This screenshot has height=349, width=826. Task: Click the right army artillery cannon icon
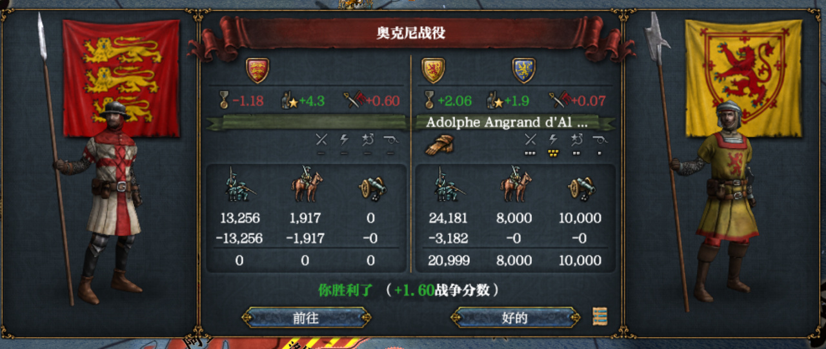(579, 187)
